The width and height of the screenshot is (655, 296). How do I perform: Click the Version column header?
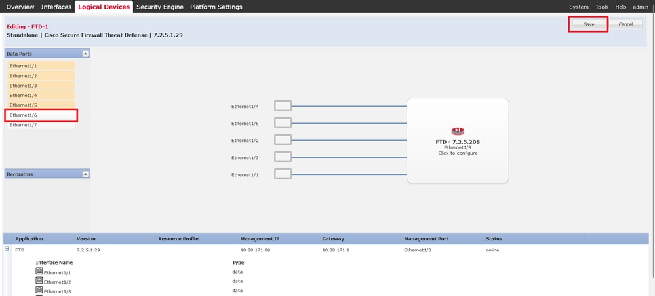pos(86,239)
